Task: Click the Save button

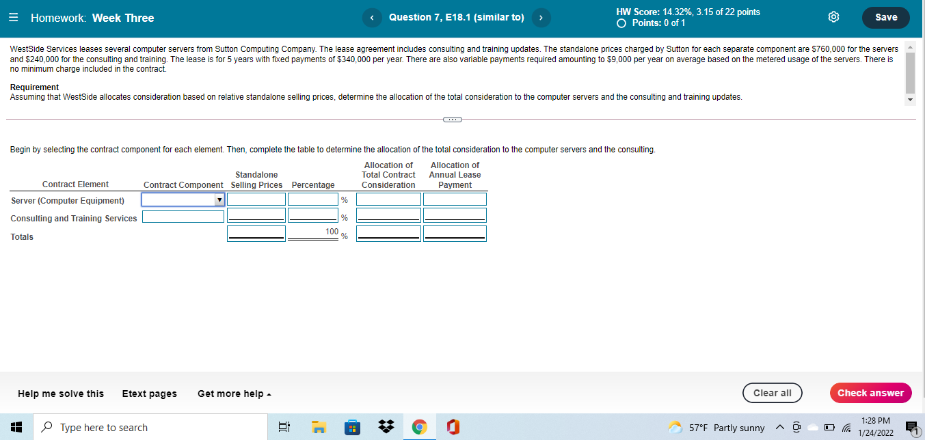Action: point(885,17)
